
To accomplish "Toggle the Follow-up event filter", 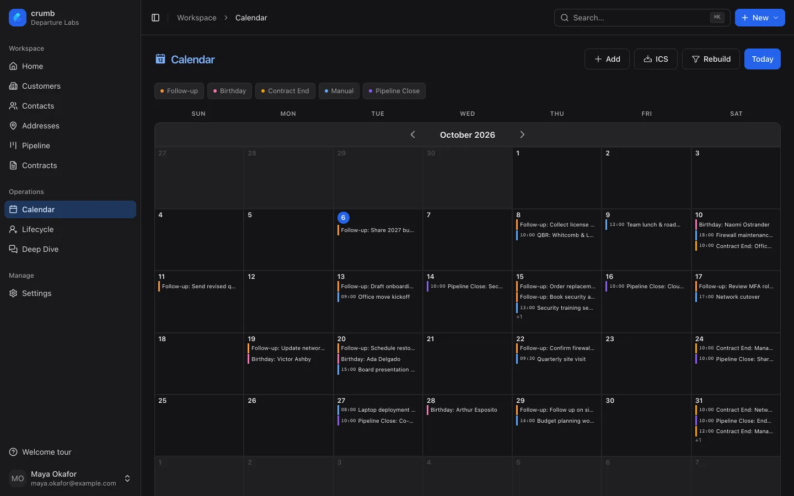I will pyautogui.click(x=179, y=91).
